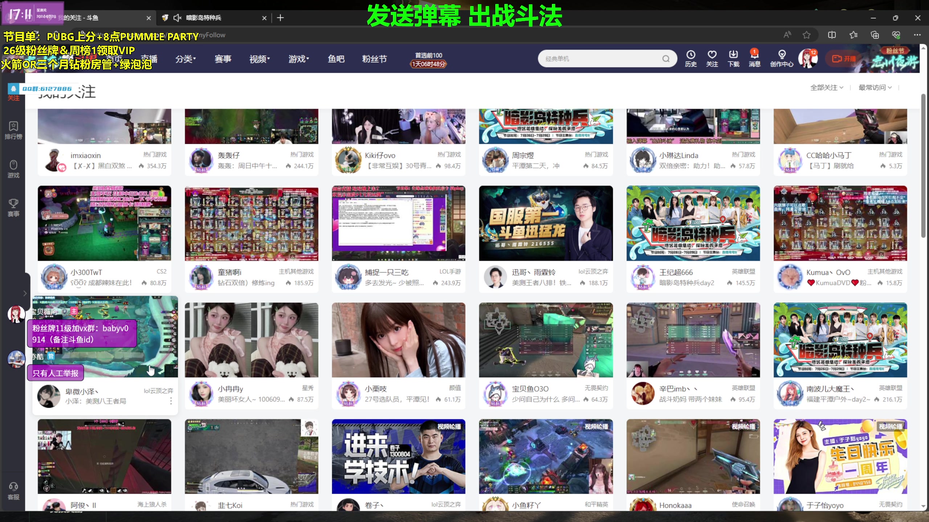Screen dimensions: 929x522
Task: Open 游戏 in left sidebar
Action: coord(13,169)
